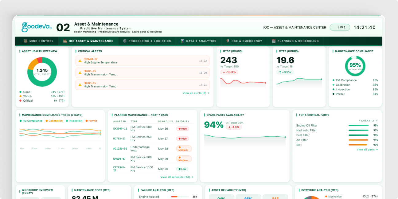Click Engine Related failure analysis row
This screenshot has height=199, width=398.
168,197
